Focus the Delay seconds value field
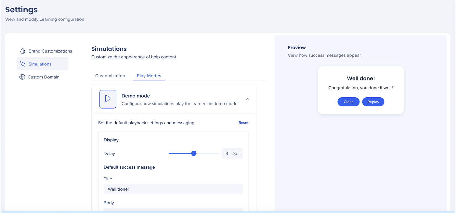This screenshot has height=214, width=456. [x=227, y=153]
